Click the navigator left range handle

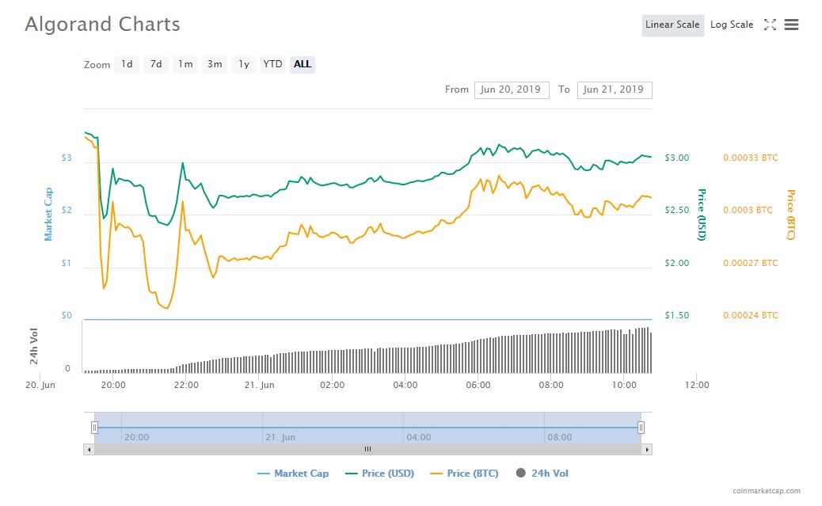[x=94, y=428]
